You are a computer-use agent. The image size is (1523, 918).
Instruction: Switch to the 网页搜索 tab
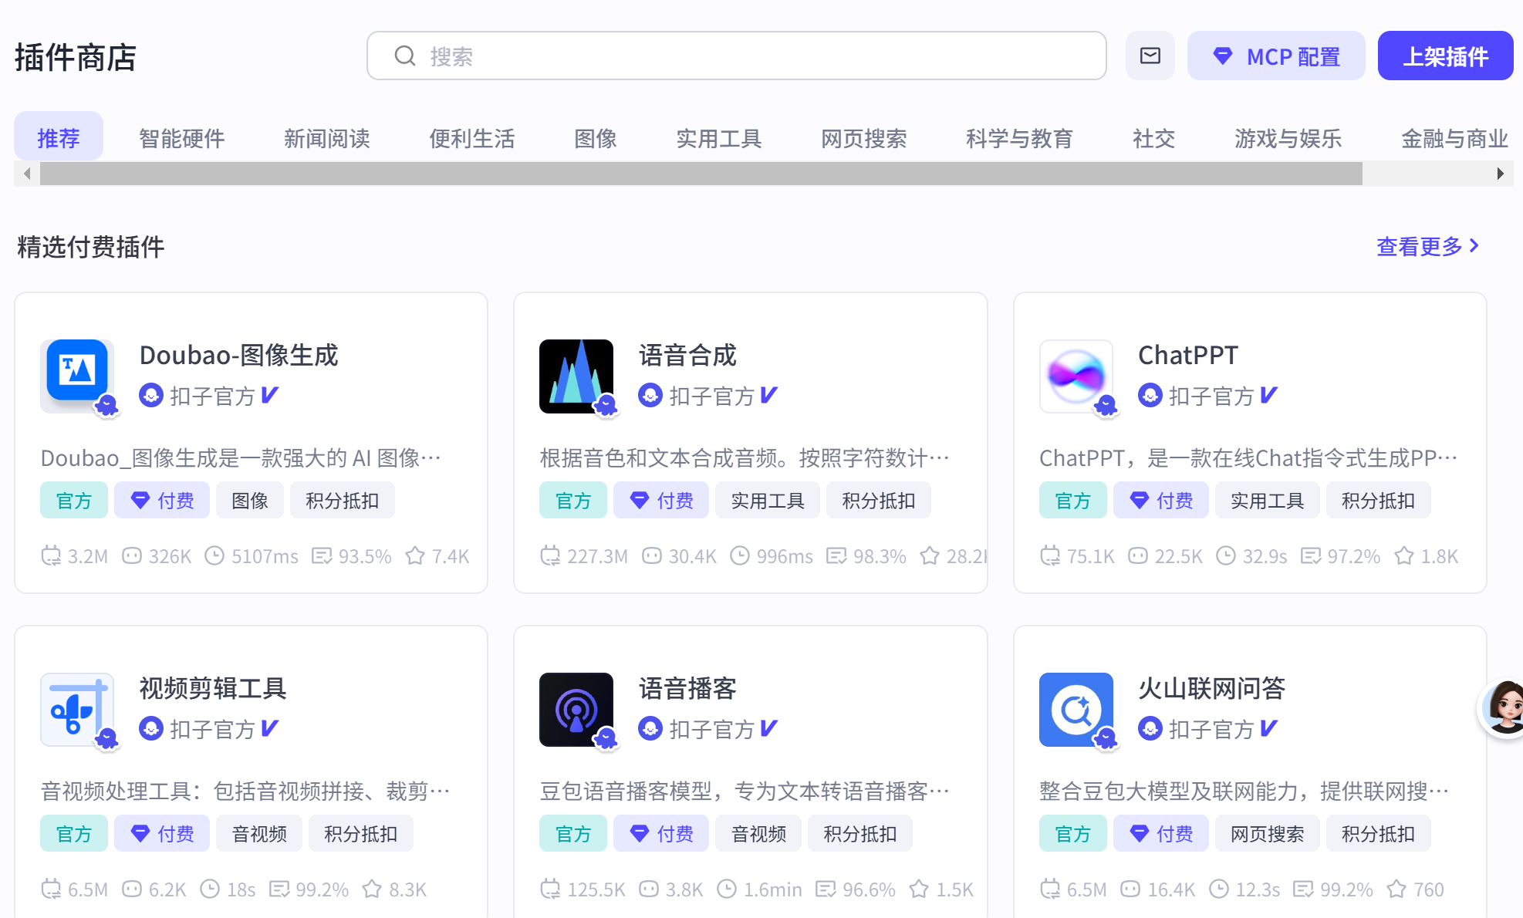point(864,138)
